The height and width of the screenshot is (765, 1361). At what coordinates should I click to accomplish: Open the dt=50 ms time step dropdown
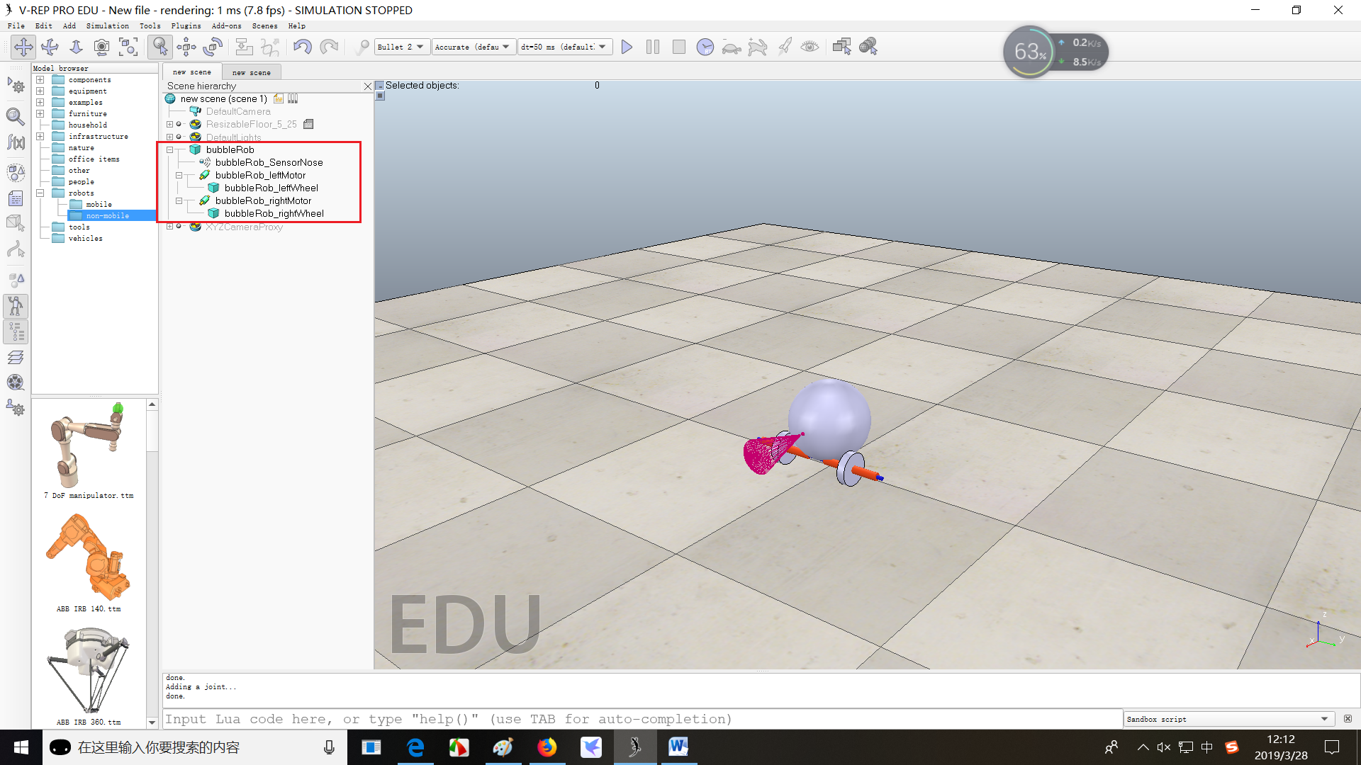coord(564,47)
